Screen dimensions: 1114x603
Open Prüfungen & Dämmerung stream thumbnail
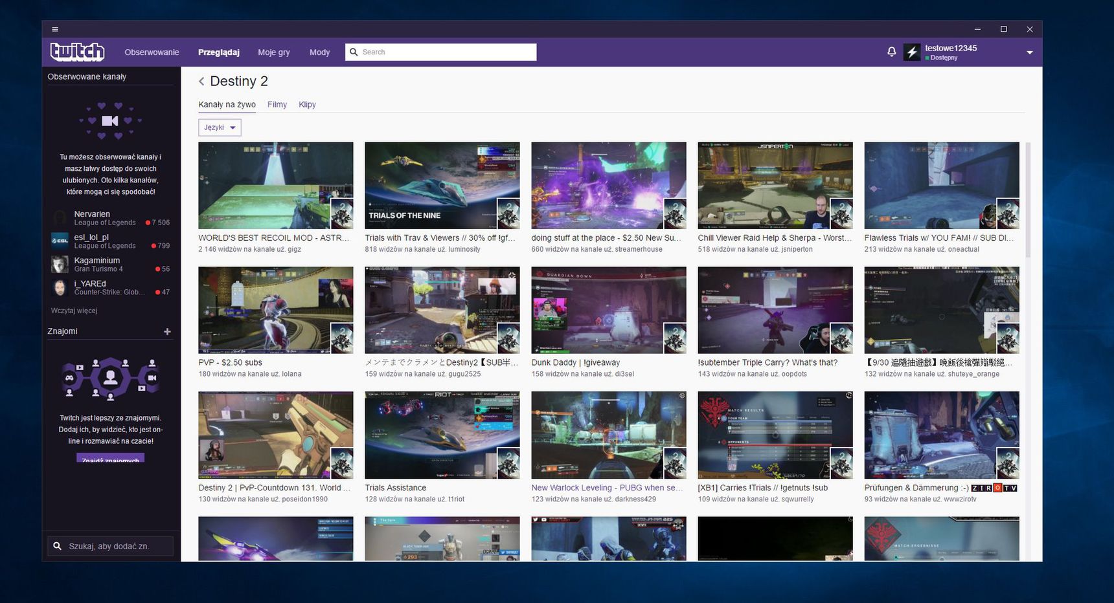pyautogui.click(x=942, y=435)
